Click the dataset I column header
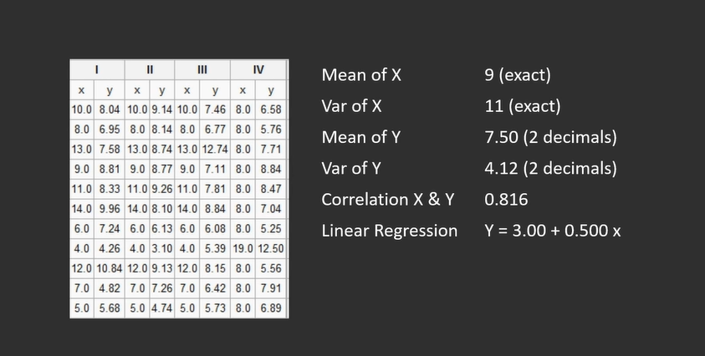The height and width of the screenshot is (356, 705). [x=97, y=69]
